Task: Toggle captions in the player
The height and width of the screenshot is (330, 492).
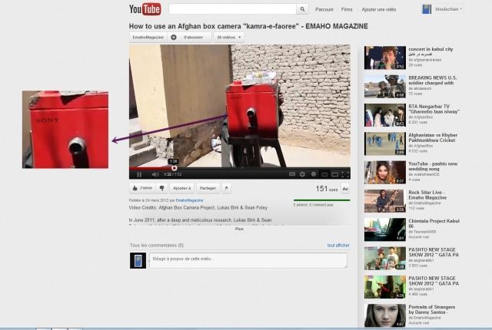Action: (x=292, y=174)
